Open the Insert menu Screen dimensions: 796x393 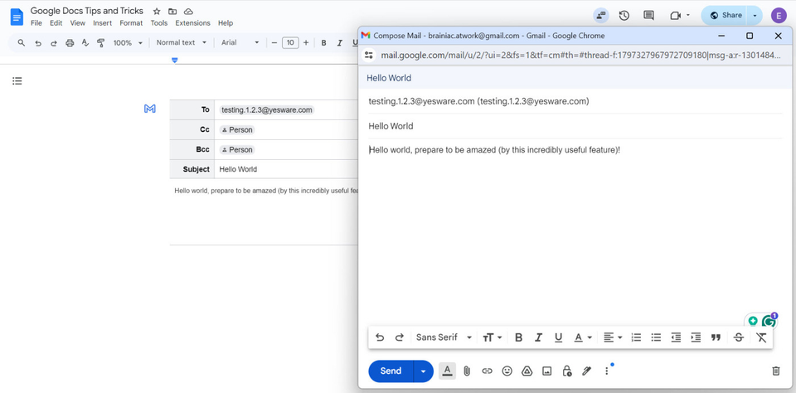[x=103, y=23]
